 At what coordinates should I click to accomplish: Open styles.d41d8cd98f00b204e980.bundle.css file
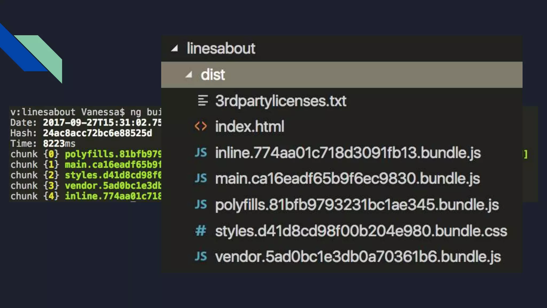[361, 231]
